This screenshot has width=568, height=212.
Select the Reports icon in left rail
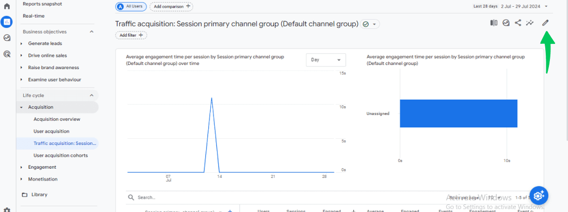[x=7, y=22]
